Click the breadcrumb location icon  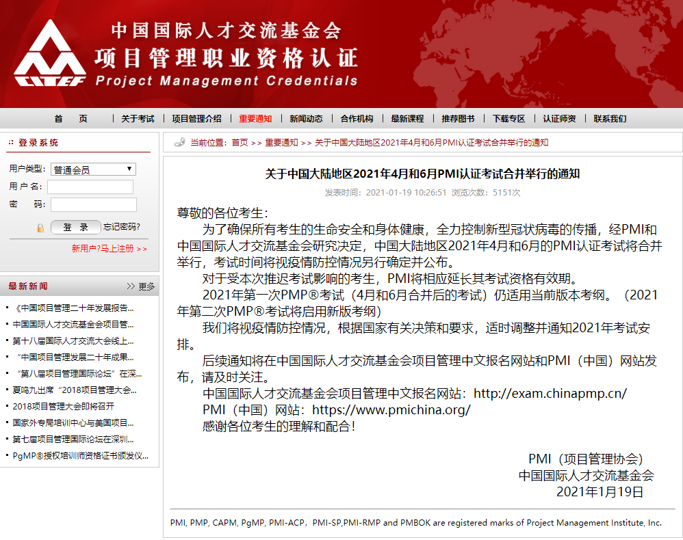click(x=179, y=142)
